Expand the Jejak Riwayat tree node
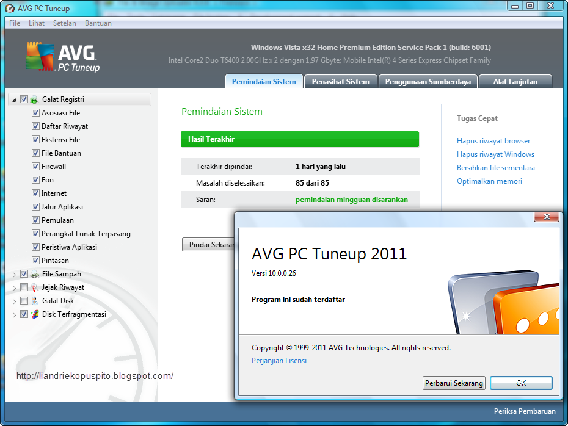 tap(14, 288)
